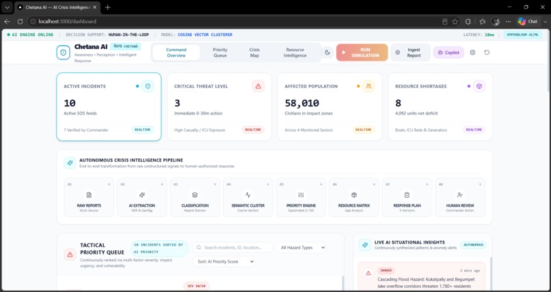551x292 pixels.
Task: Click the reset refresh arrow in the app header
Action: 487,53
